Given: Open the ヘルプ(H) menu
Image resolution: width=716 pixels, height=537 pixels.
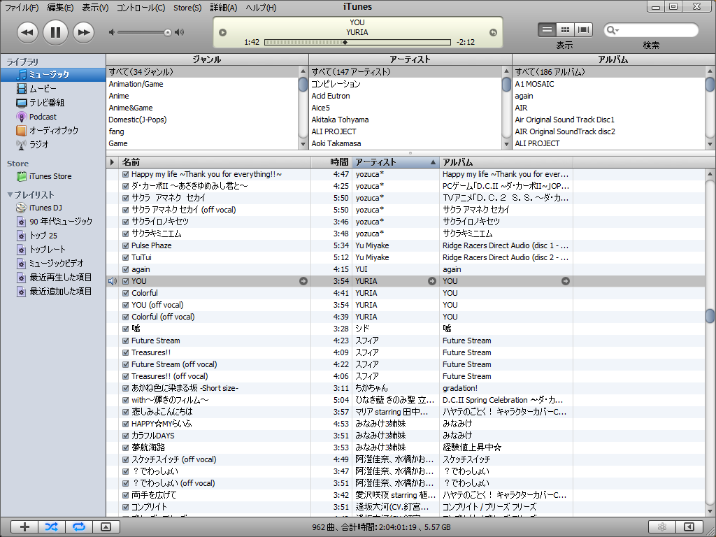Looking at the screenshot, I should click(262, 8).
